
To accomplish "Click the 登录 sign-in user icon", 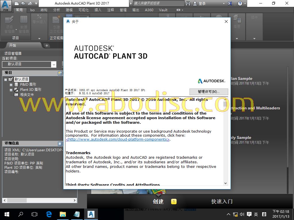I will click(x=195, y=3).
